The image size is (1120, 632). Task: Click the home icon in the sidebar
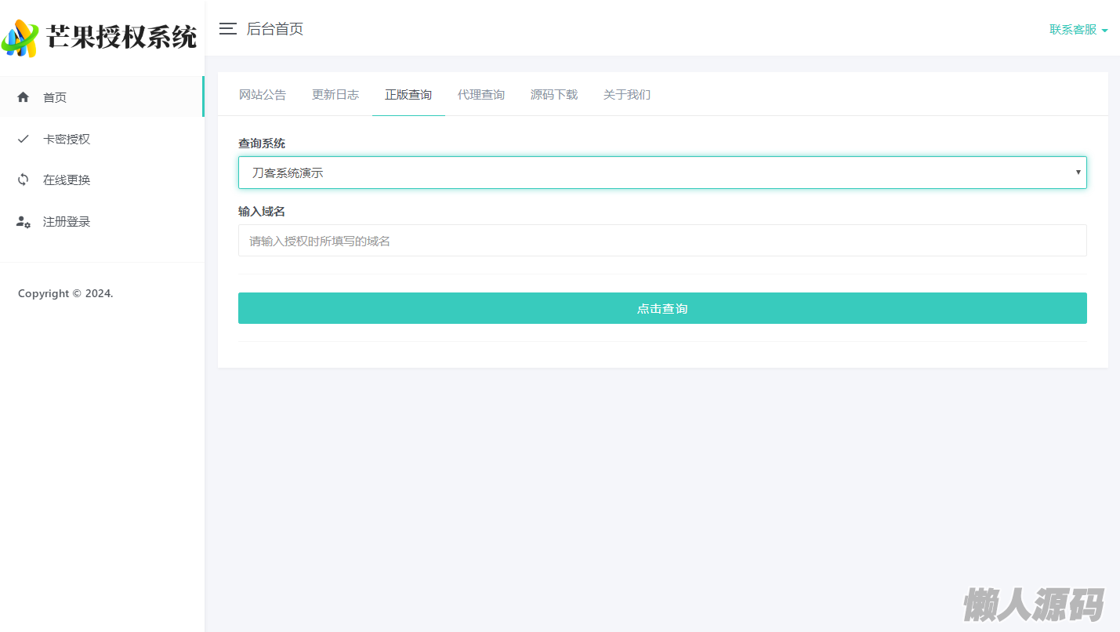pos(24,97)
